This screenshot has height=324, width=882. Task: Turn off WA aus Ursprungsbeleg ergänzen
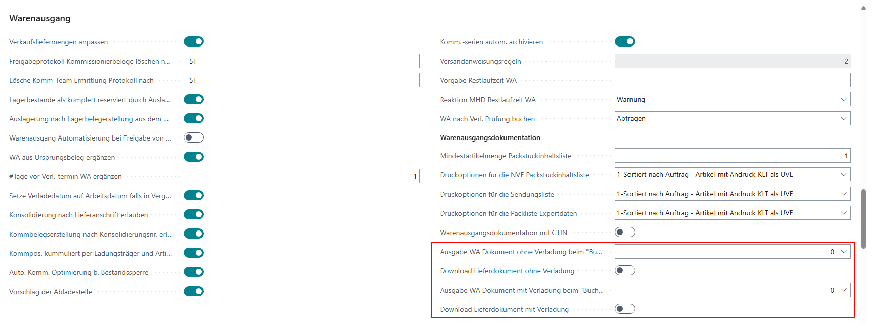193,157
